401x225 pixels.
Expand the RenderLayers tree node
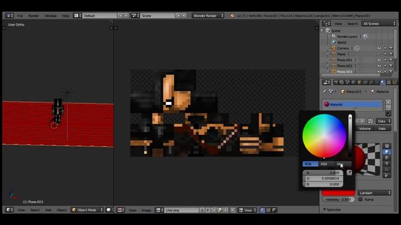(x=329, y=36)
